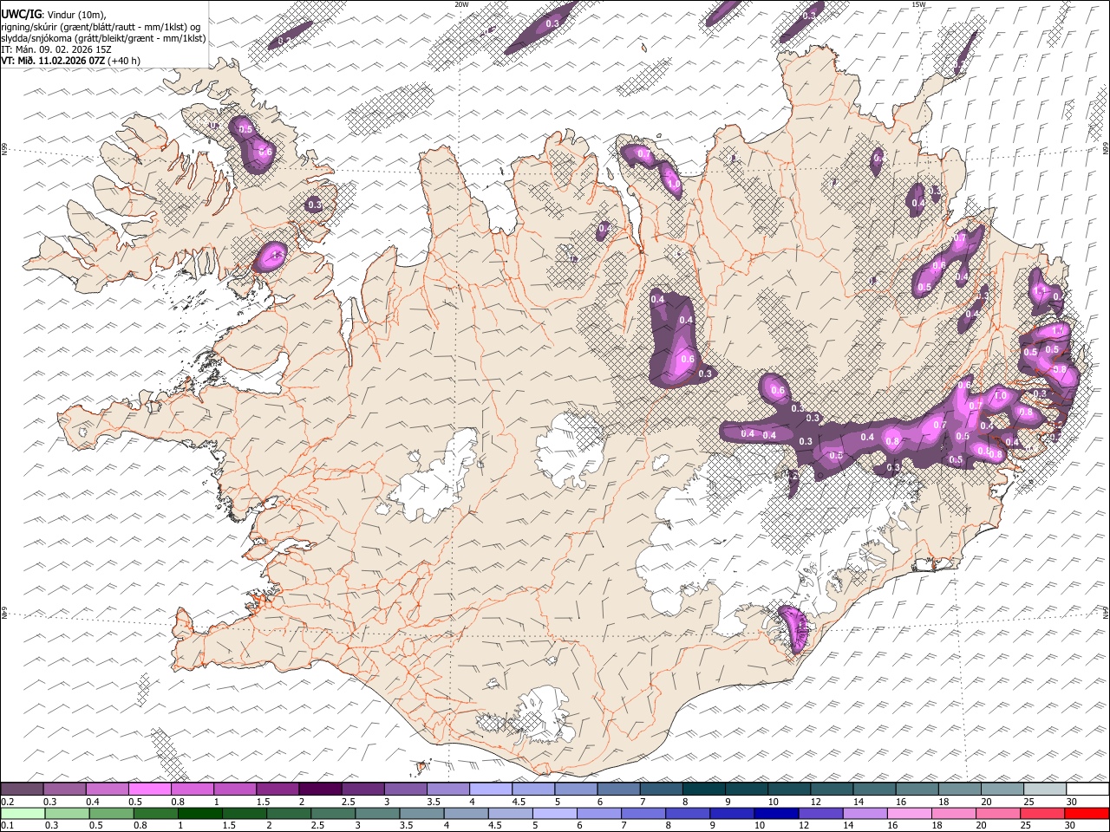Click the '0.3' label in the offshore patch near 20W
Viewport: 1110px width, 832px height.
(552, 23)
